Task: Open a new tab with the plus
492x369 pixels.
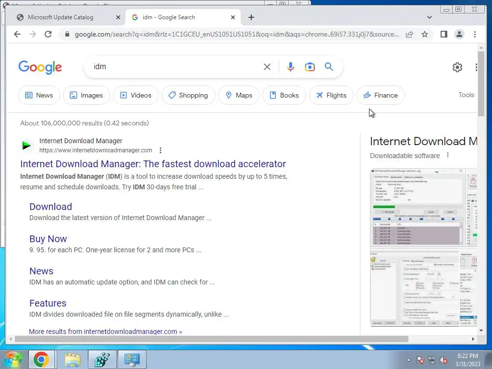Action: pyautogui.click(x=251, y=17)
